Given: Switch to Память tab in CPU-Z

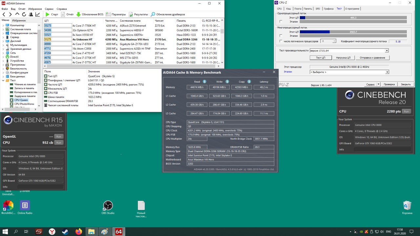Looking at the screenshot, I should 308,9.
